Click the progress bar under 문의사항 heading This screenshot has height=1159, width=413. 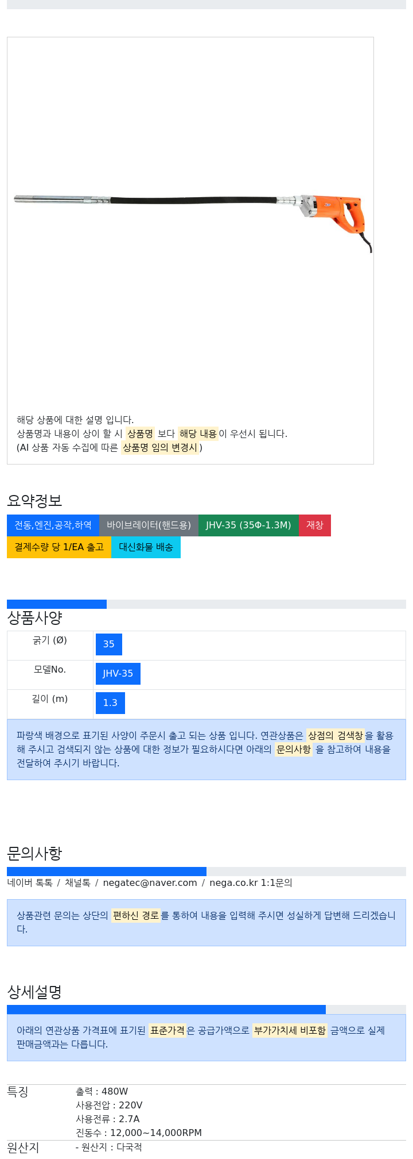click(x=206, y=872)
